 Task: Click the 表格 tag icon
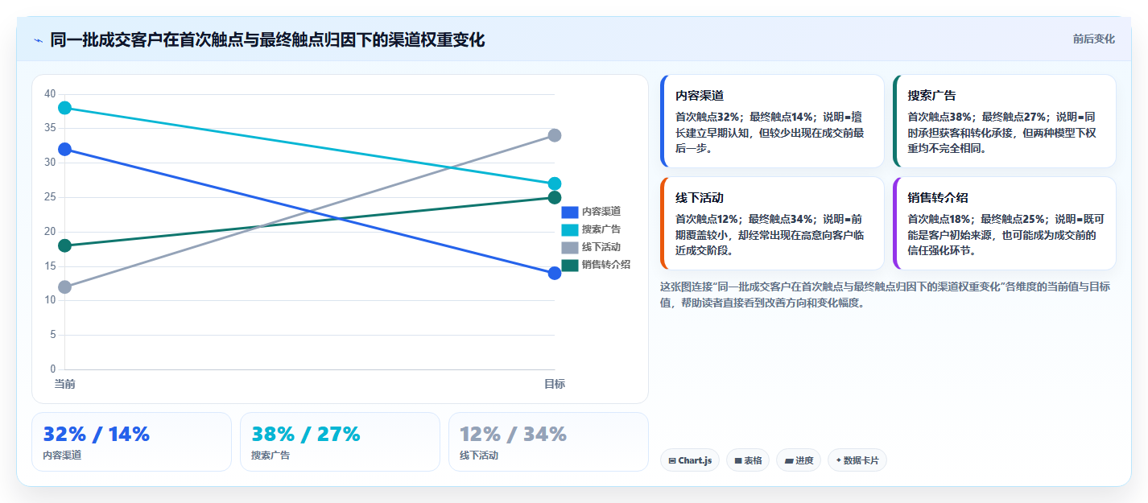click(x=738, y=461)
